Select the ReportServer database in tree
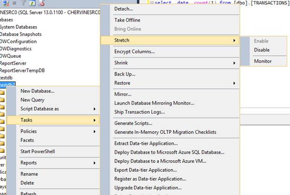This screenshot has height=195, width=290. coord(13,63)
